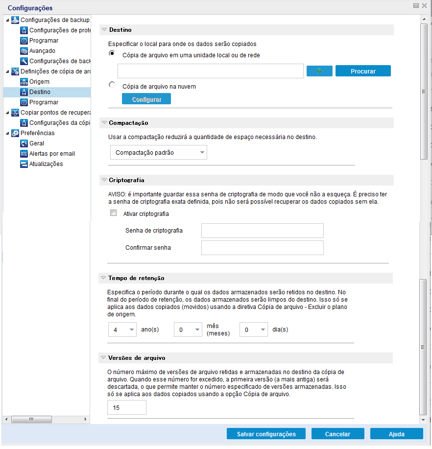Open Ajuda

tap(396, 434)
